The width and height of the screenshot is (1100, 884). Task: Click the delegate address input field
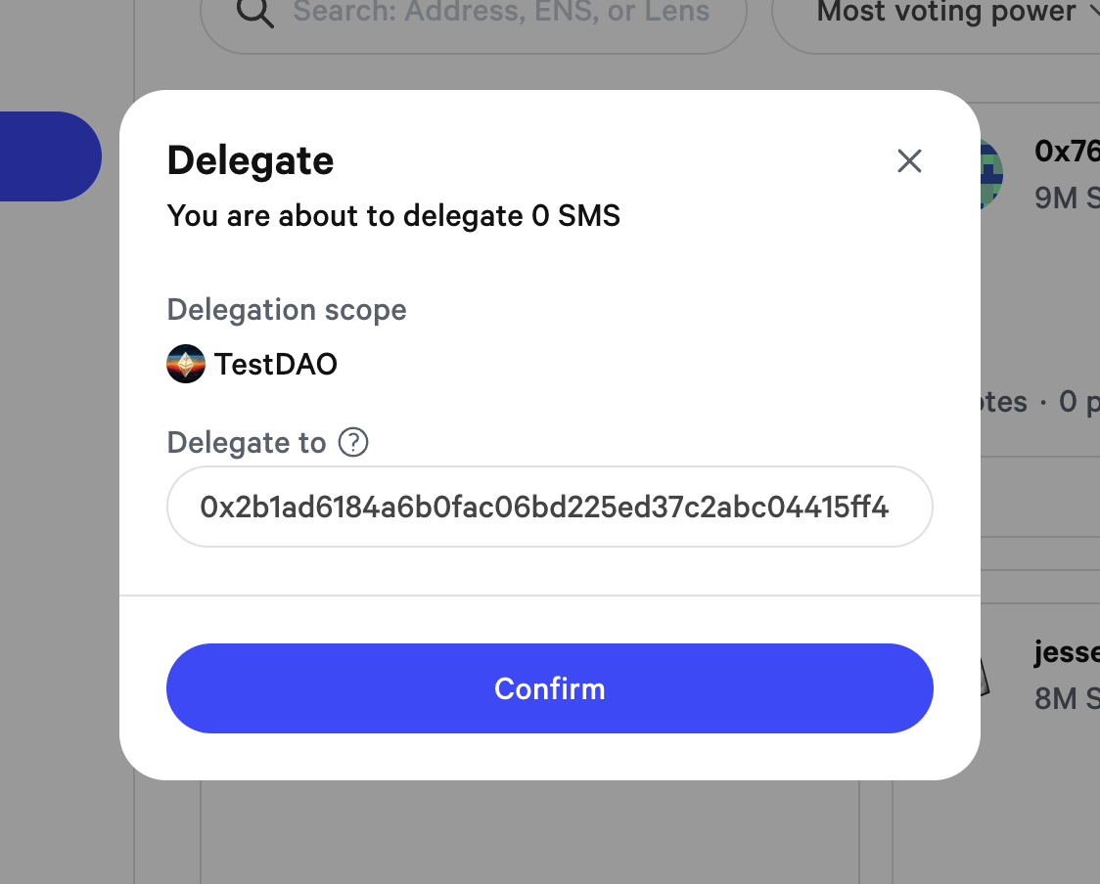(549, 507)
